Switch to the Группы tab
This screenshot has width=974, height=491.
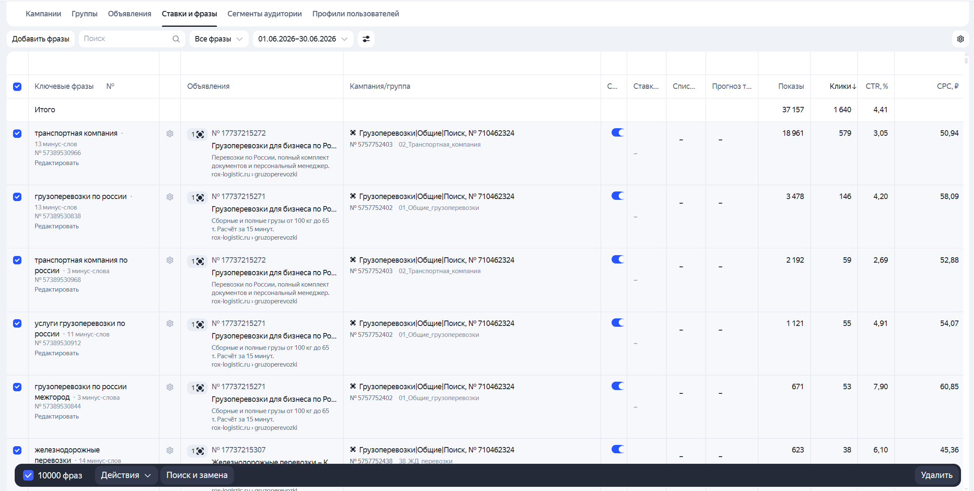tap(84, 14)
